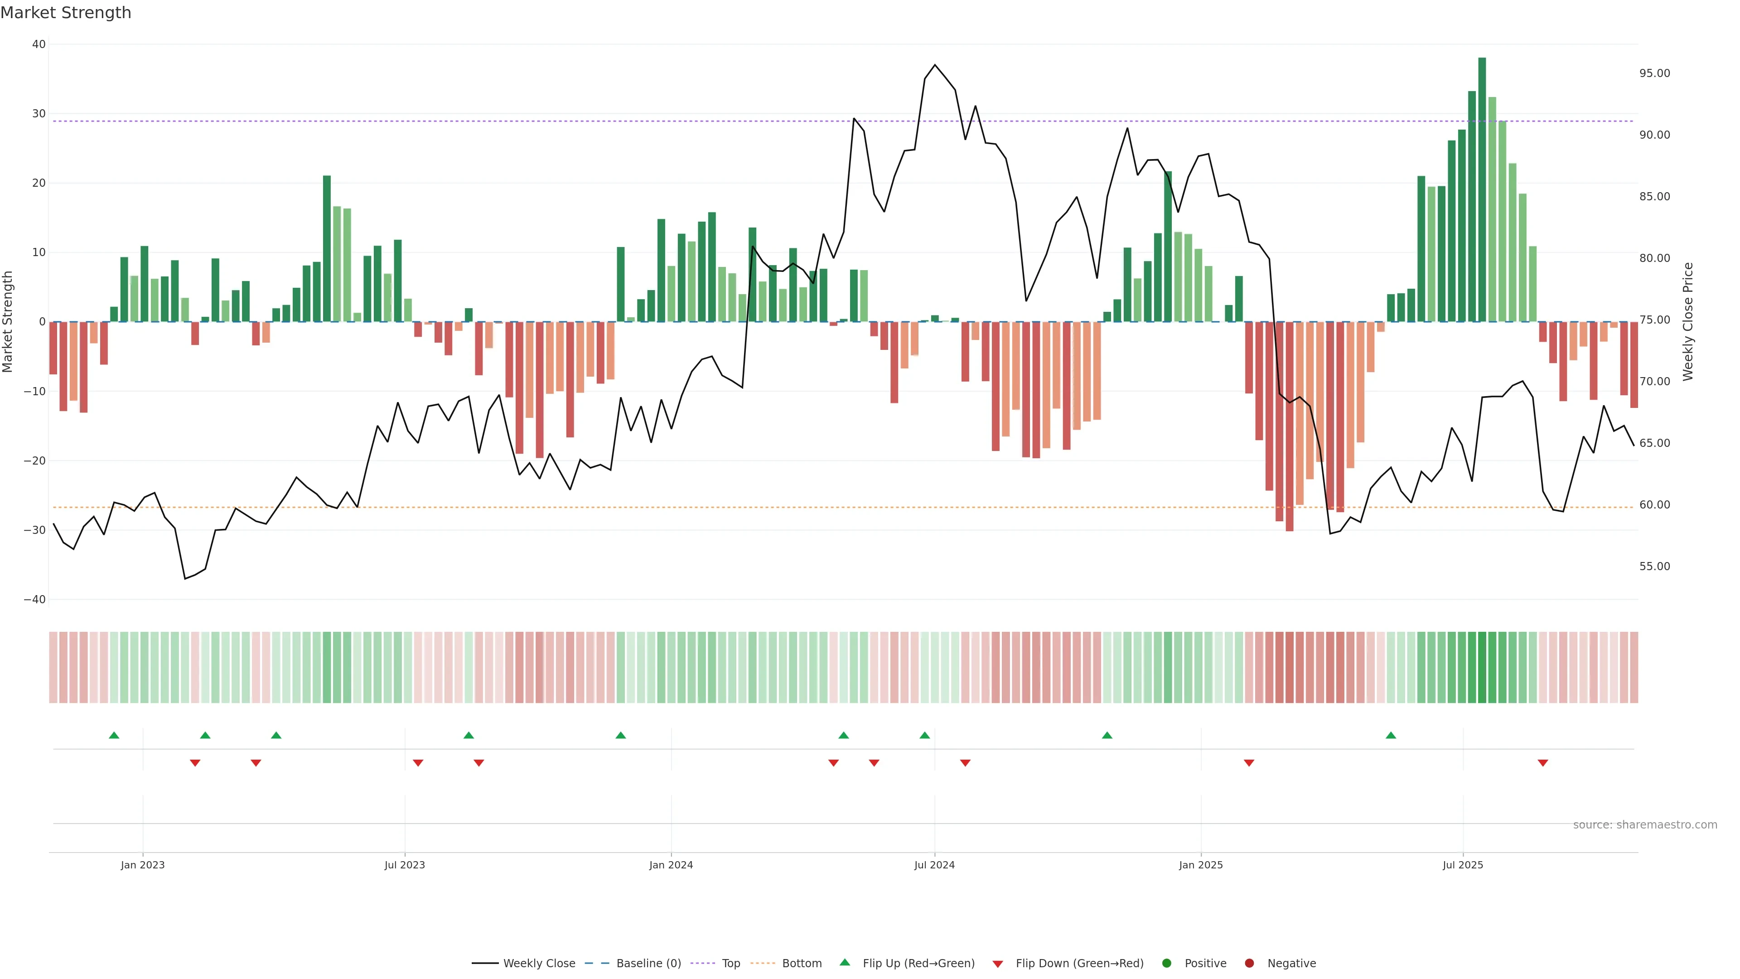
Task: Click the red flip-down marker after Jan 2025
Action: (1249, 763)
